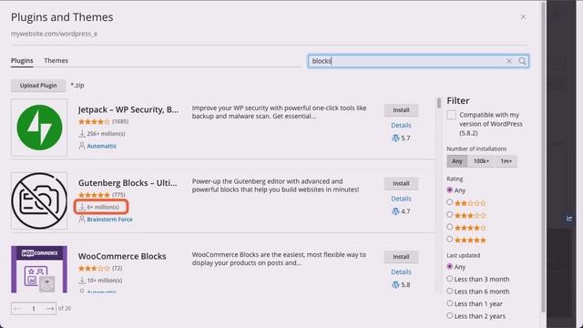Click the Jetpack plugin logo
This screenshot has height=328, width=583.
39,128
